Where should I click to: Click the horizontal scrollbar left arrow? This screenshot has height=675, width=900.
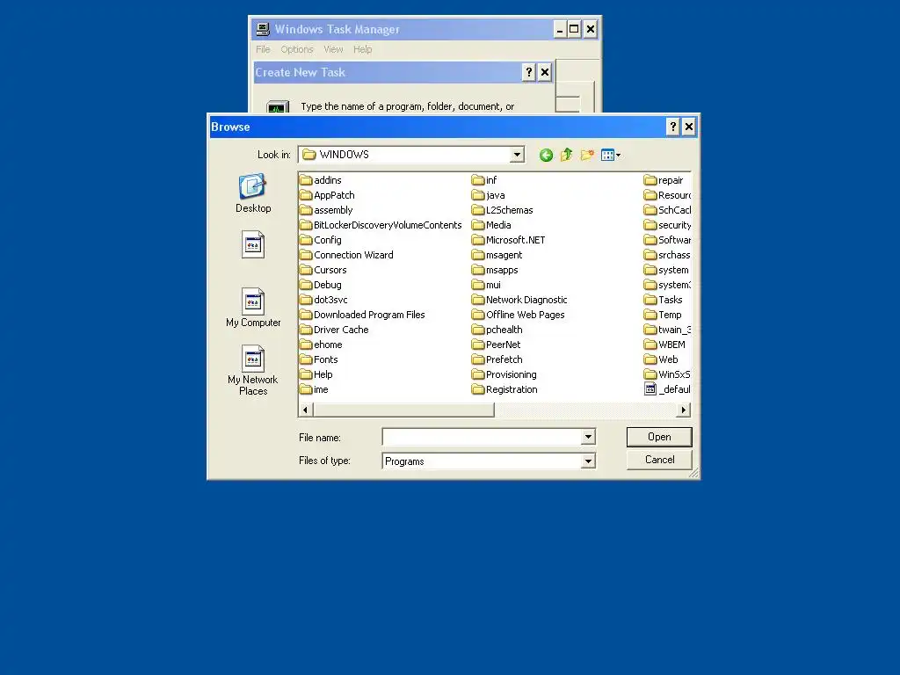click(305, 410)
